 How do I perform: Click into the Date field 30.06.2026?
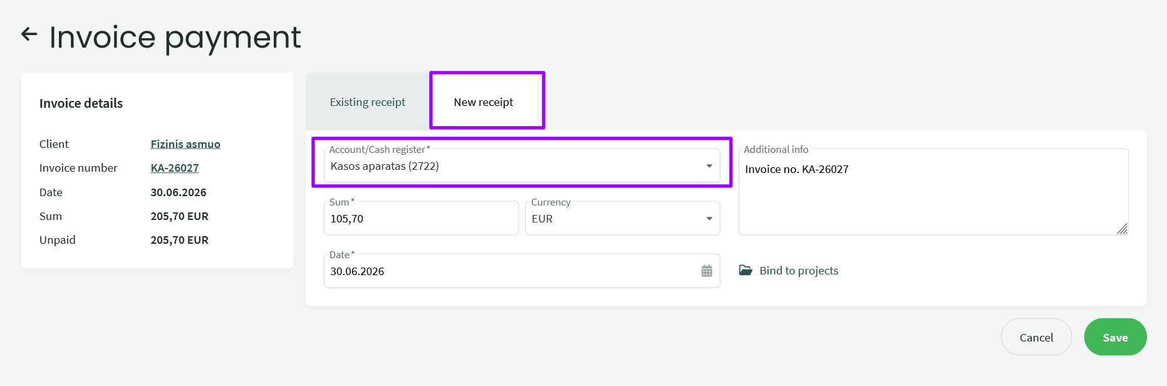point(522,271)
